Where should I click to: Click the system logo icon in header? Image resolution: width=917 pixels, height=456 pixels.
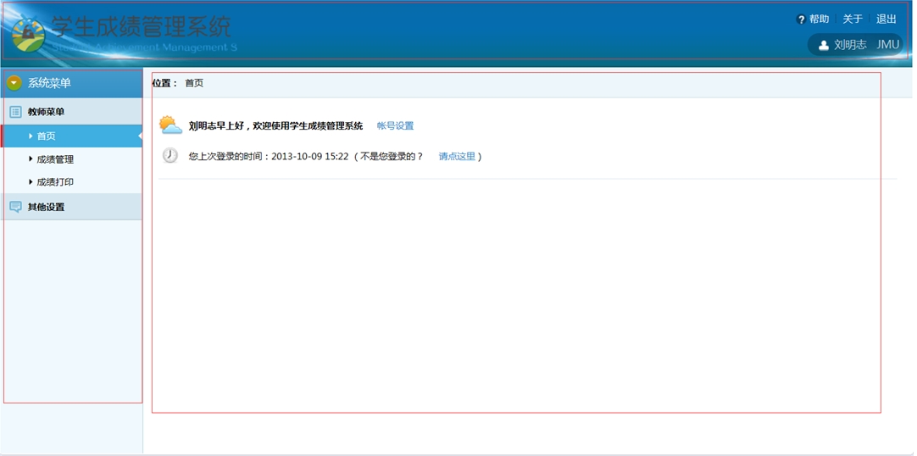point(28,35)
